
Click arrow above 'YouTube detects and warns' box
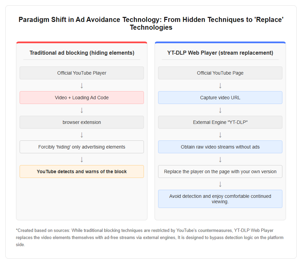tap(82, 159)
